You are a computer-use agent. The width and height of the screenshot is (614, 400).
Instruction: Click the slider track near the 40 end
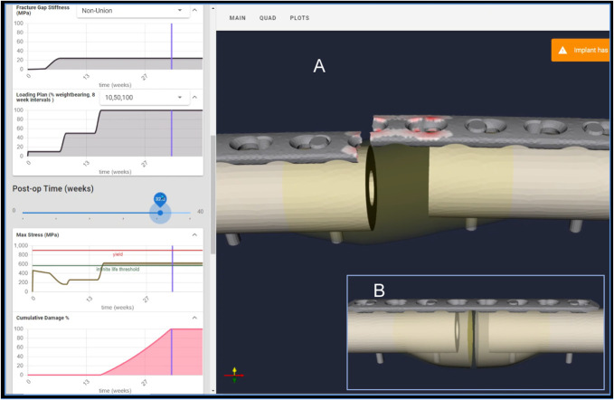[x=185, y=213]
